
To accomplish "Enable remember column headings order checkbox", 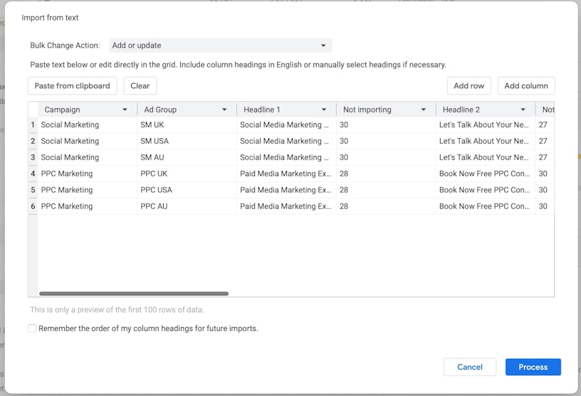I will (32, 328).
